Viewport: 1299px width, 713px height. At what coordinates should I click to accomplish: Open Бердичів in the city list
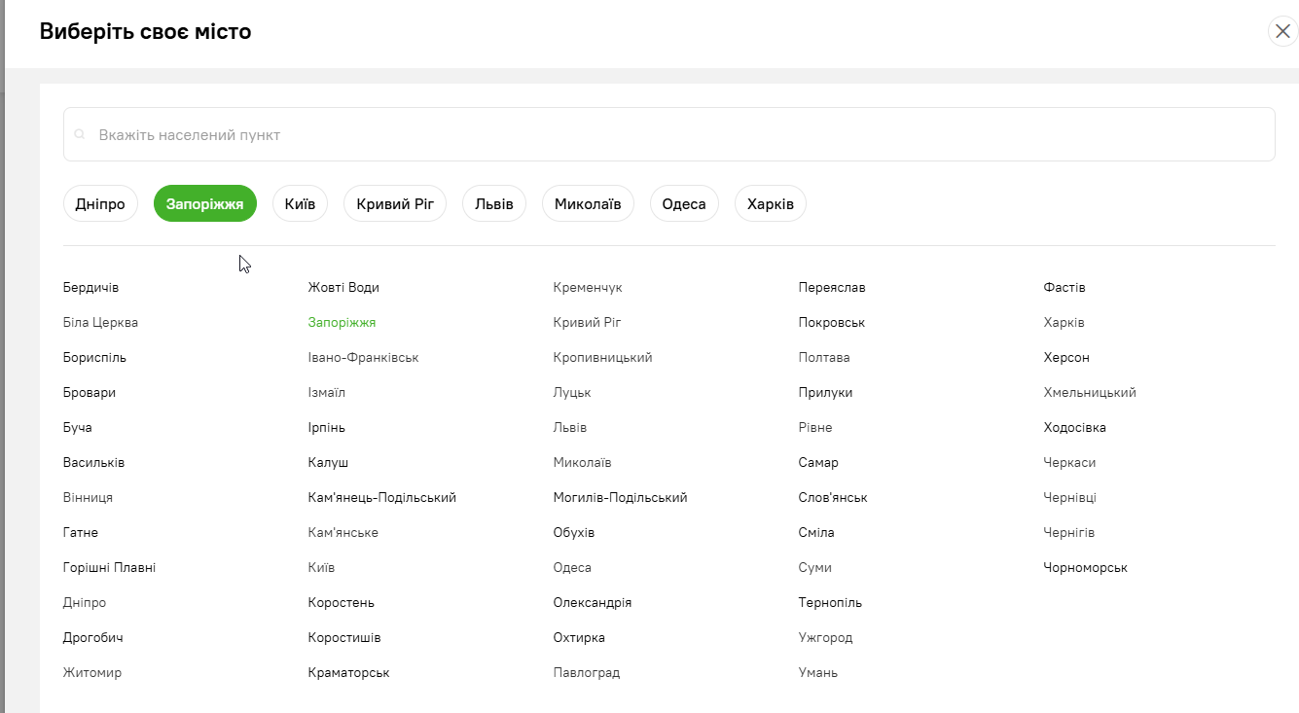[x=90, y=288]
